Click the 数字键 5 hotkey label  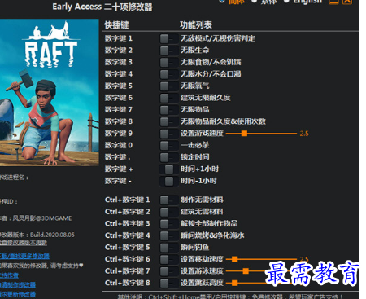tap(119, 86)
